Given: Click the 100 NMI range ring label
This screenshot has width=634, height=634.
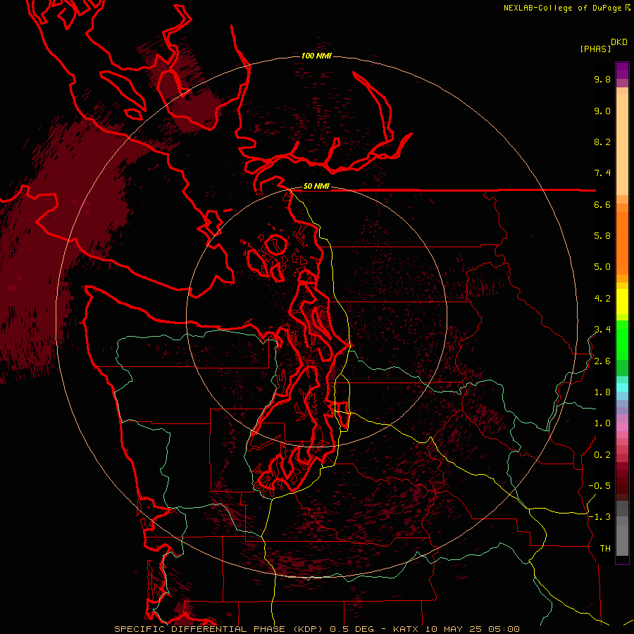Looking at the screenshot, I should click(316, 56).
